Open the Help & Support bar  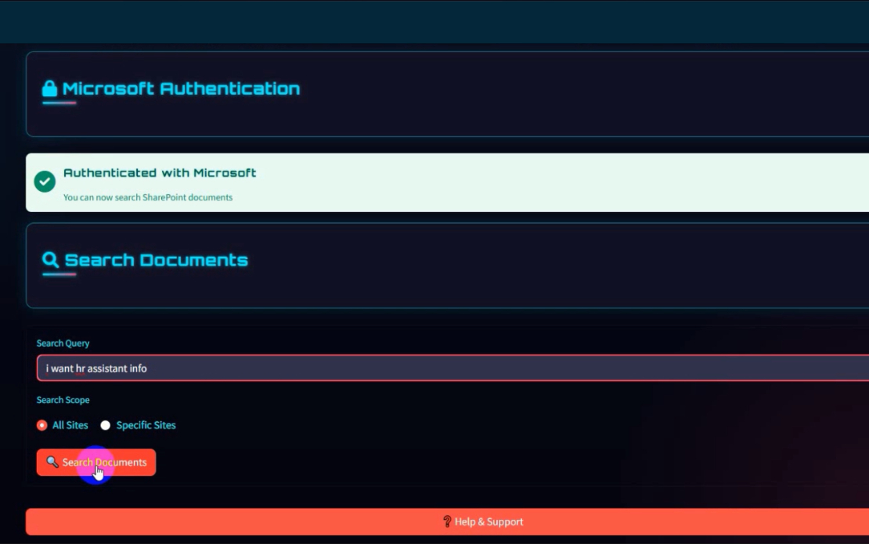(x=447, y=521)
